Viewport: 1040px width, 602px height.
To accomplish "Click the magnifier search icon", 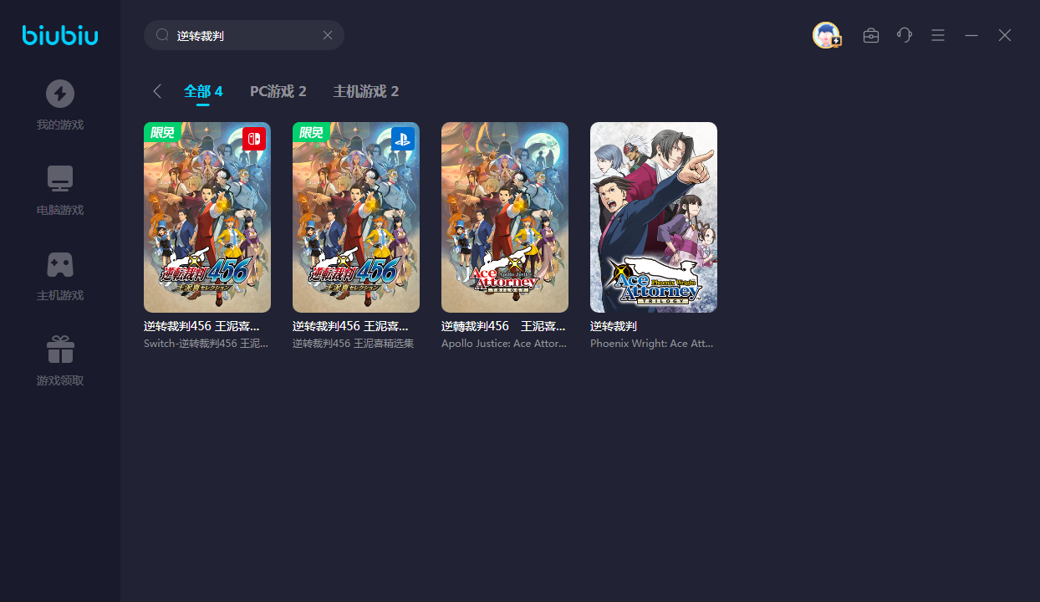I will pyautogui.click(x=162, y=35).
